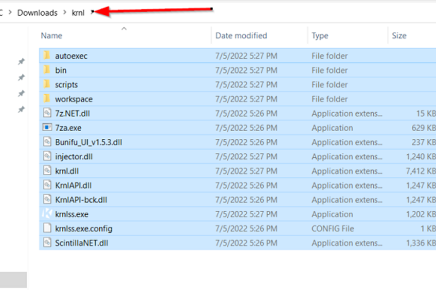436x290 pixels.
Task: Click the injector.dll file icon
Action: pyautogui.click(x=47, y=156)
